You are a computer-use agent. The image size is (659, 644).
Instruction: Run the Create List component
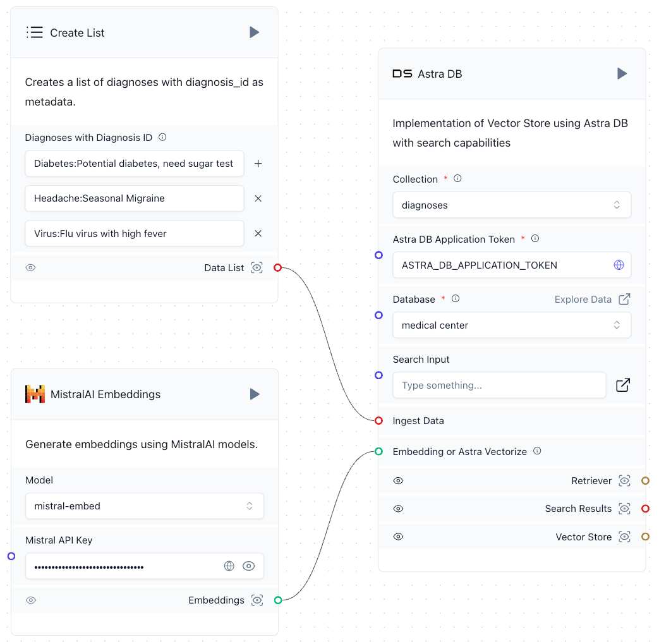[x=255, y=32]
